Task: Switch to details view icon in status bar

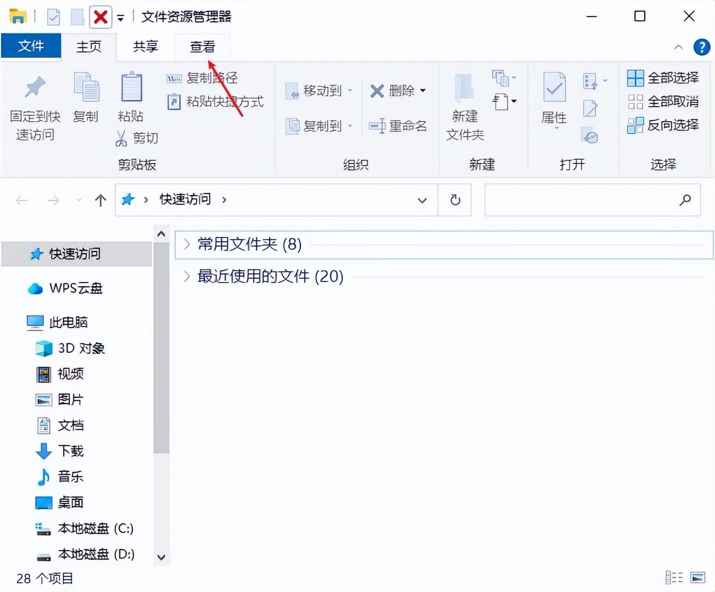Action: point(674,578)
